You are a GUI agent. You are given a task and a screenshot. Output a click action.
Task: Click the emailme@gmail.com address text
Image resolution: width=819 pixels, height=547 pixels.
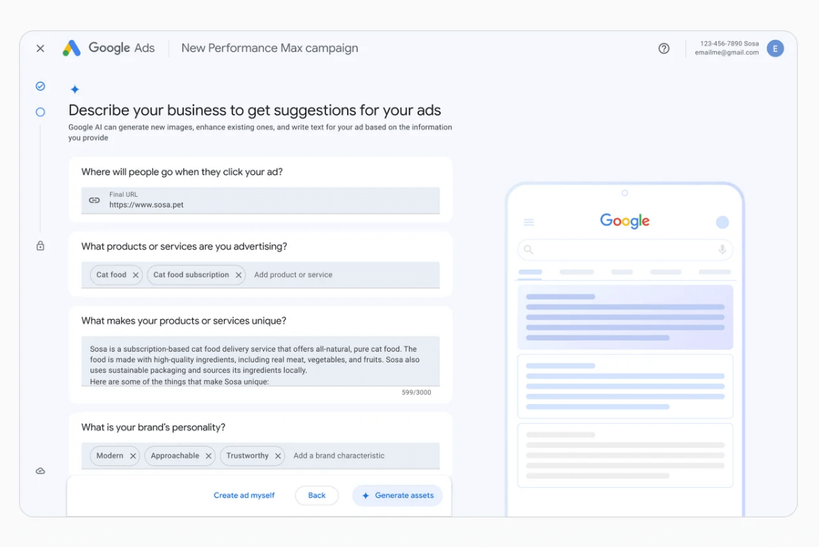point(727,53)
